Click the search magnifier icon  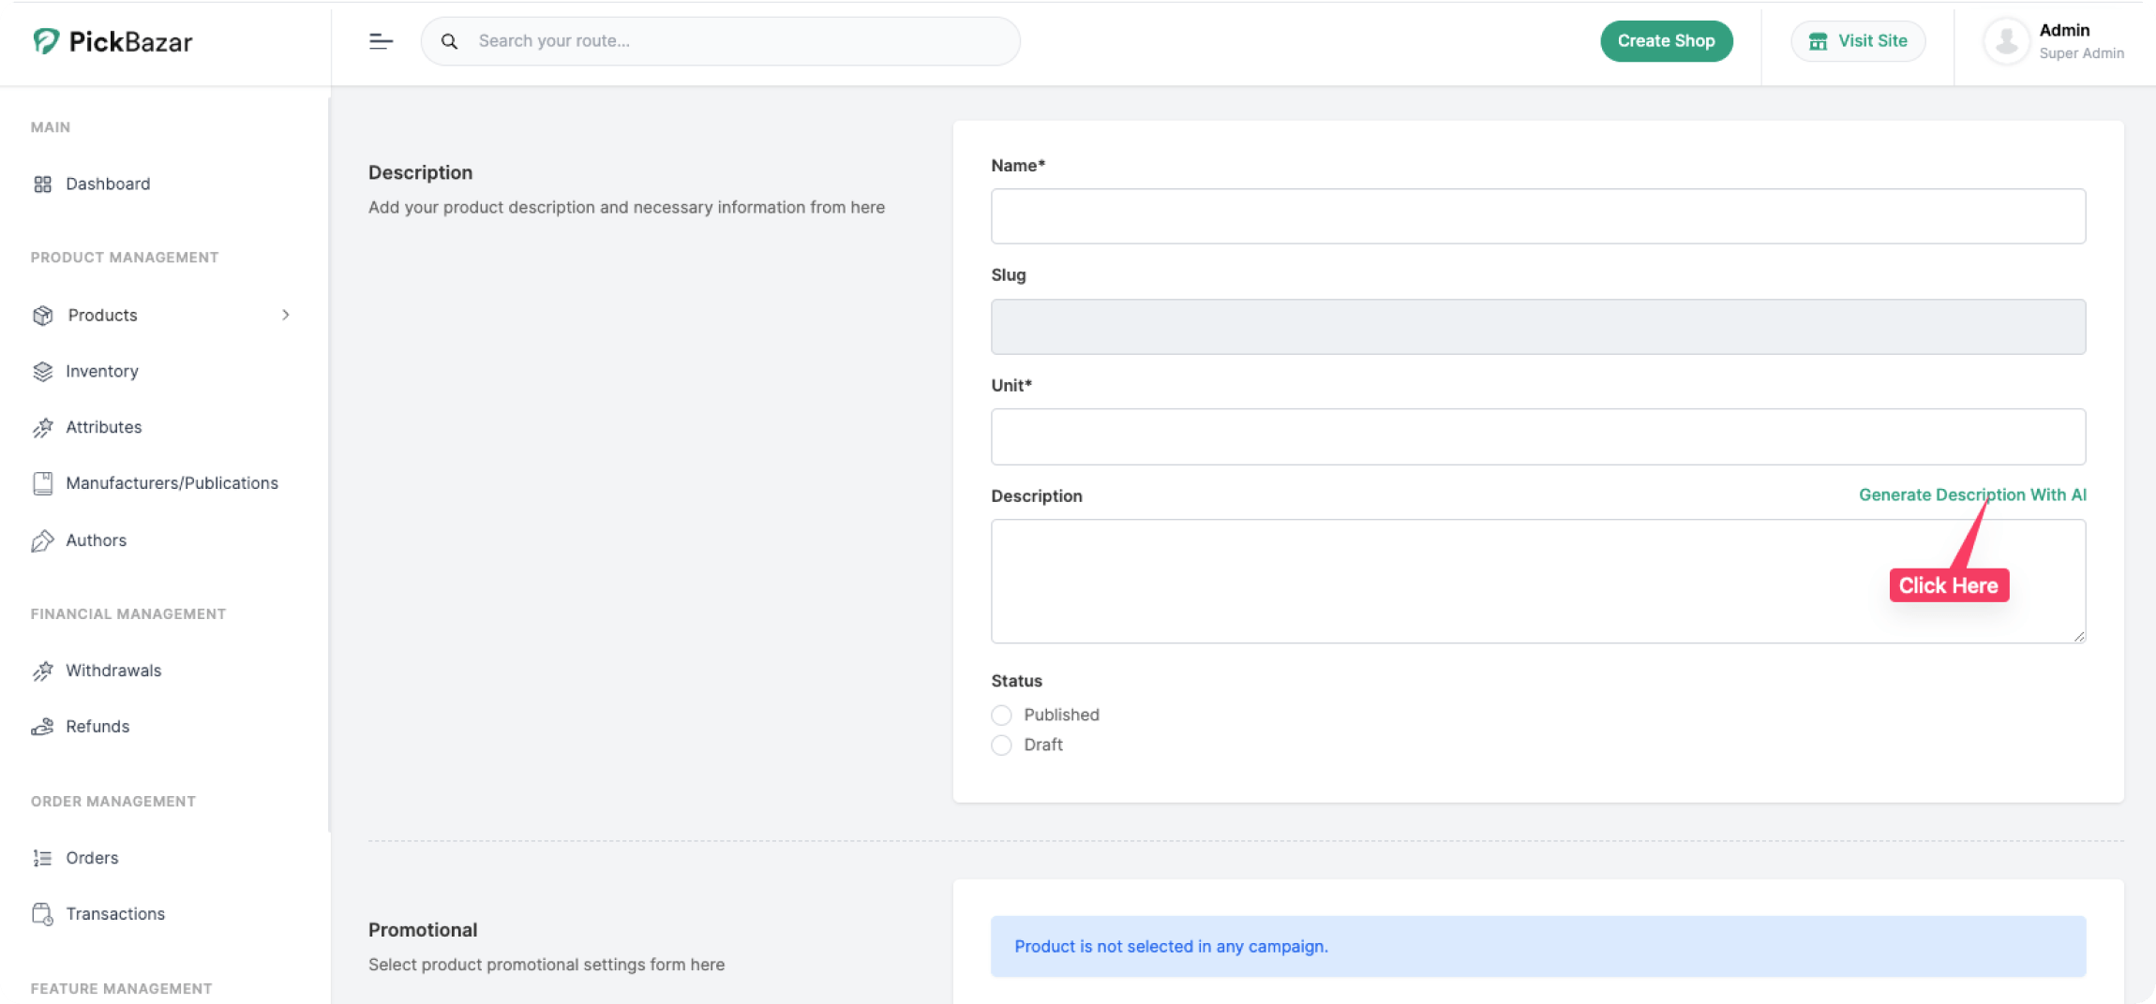point(450,41)
